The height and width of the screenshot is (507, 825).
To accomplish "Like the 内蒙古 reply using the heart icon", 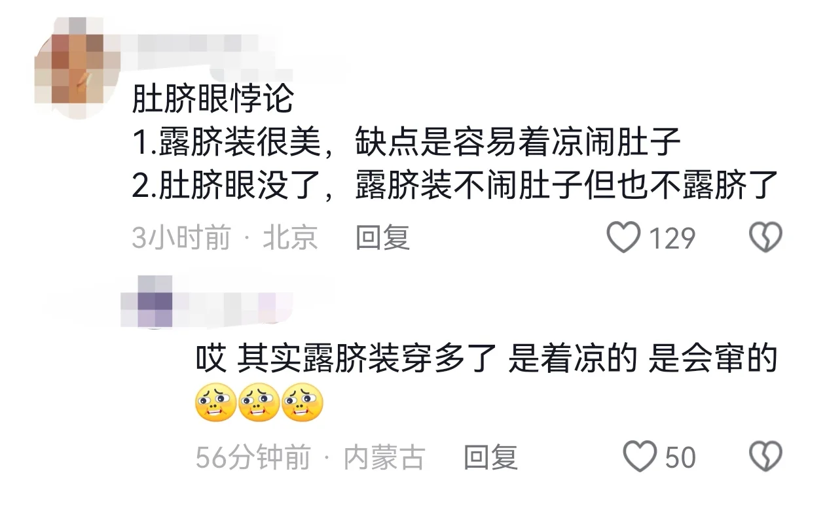I will (639, 457).
